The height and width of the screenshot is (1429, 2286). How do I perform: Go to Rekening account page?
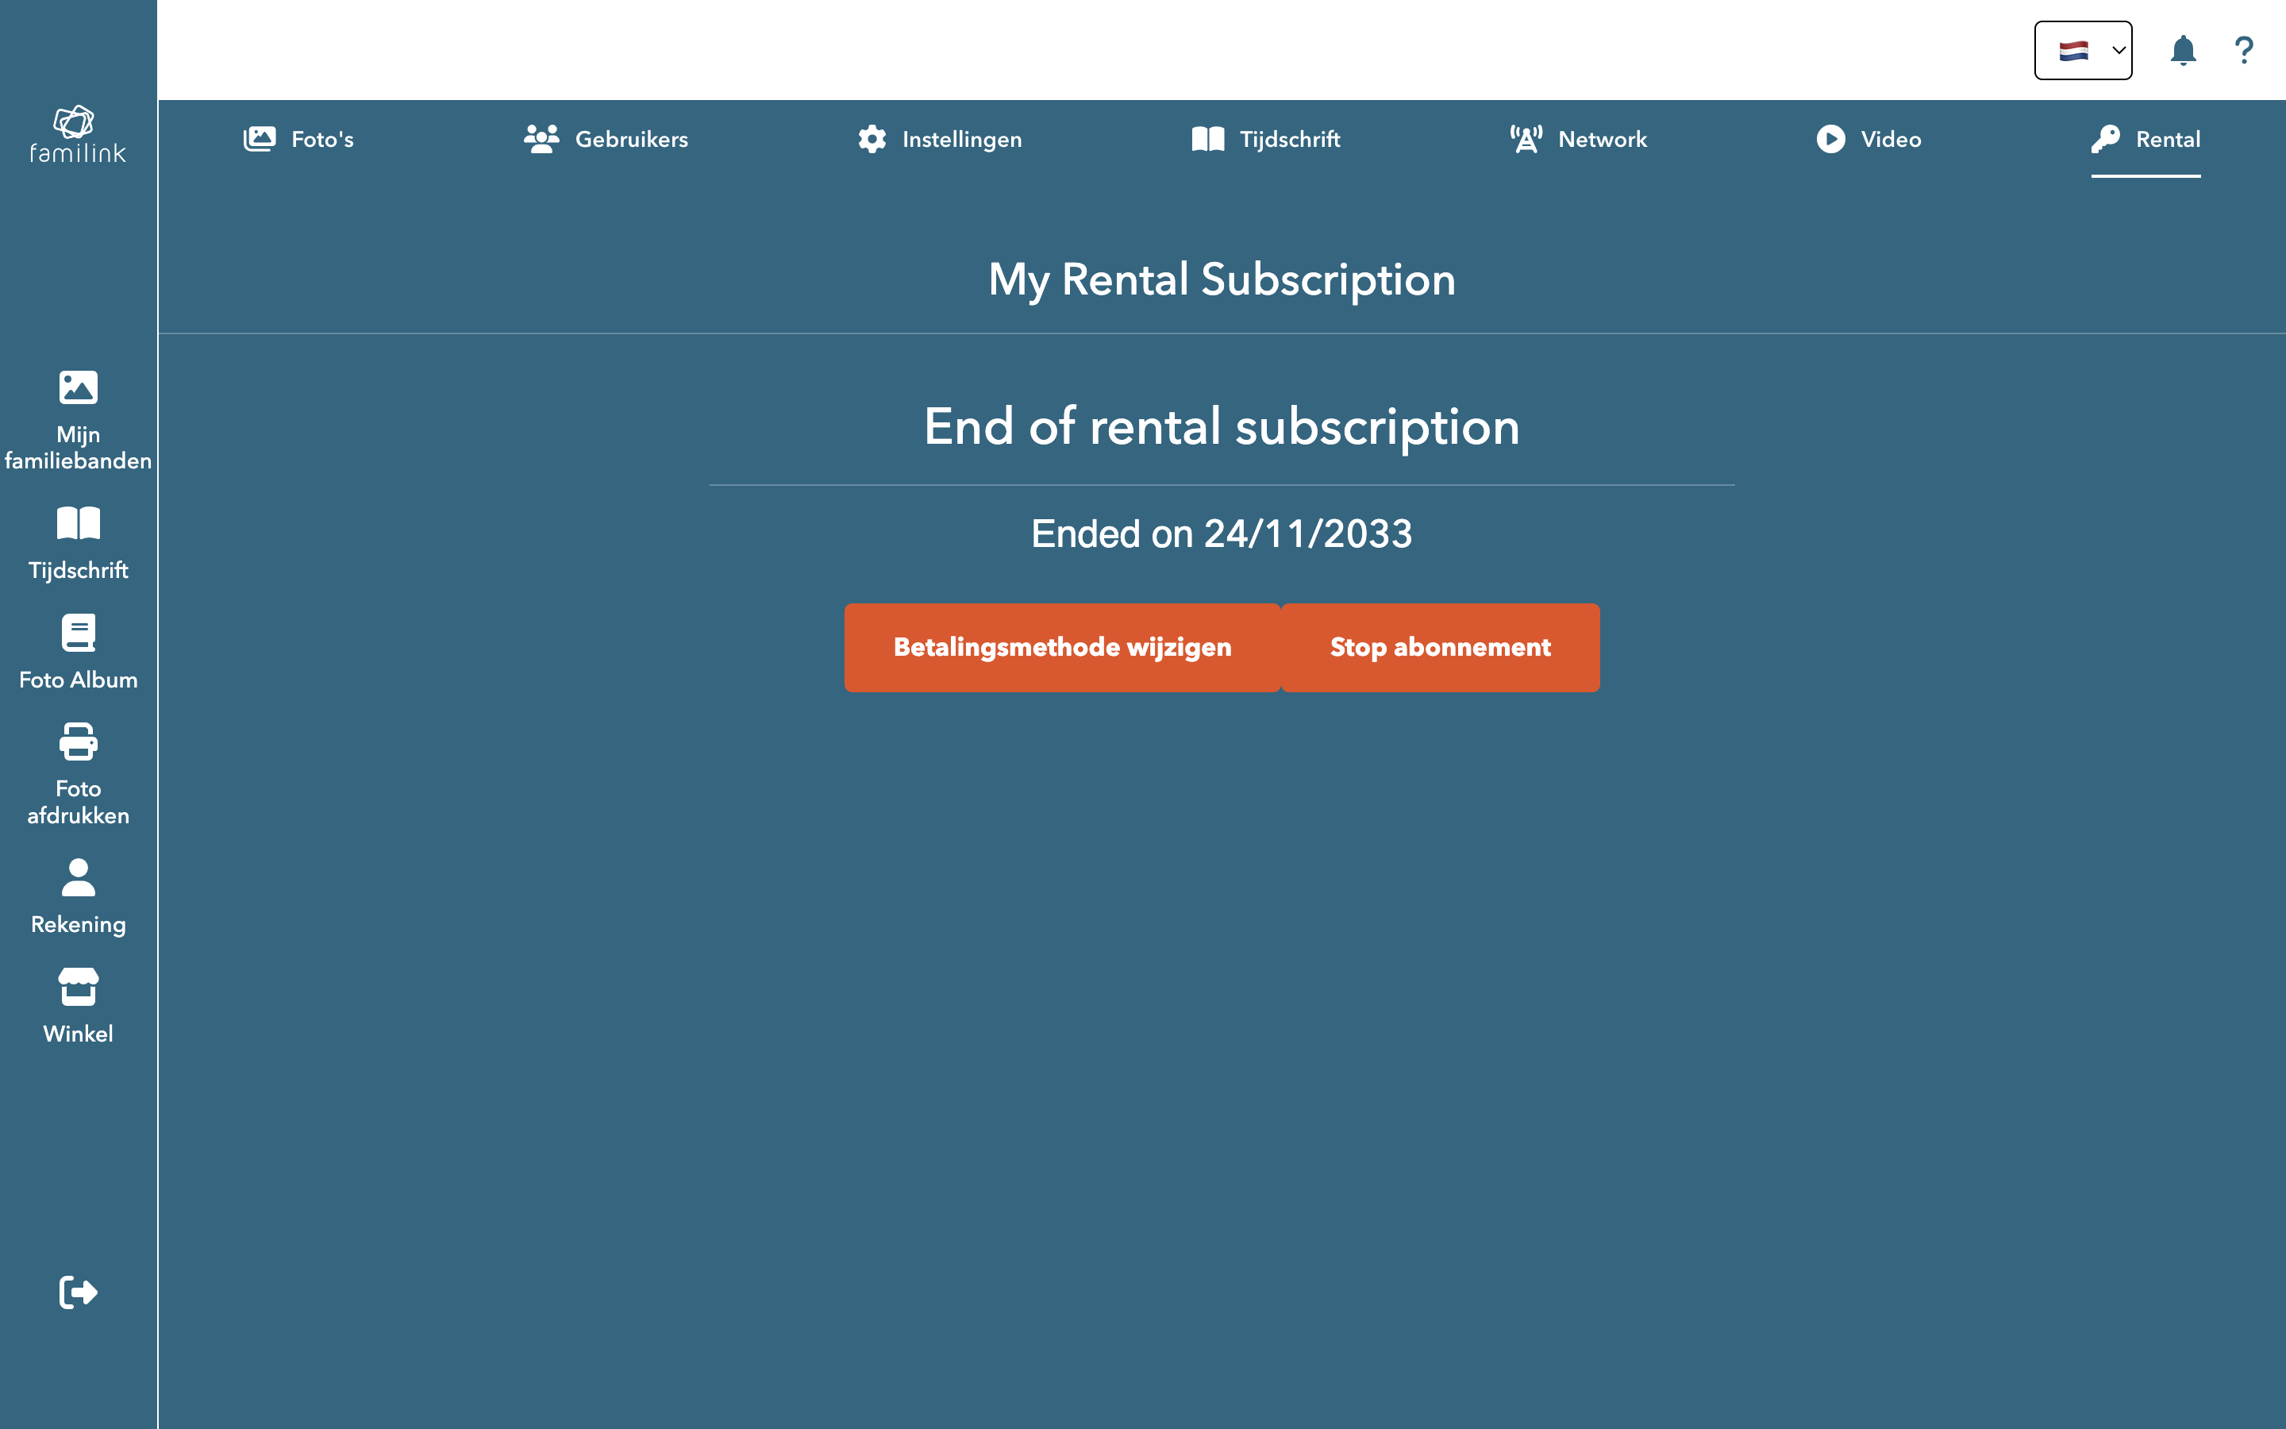pos(78,896)
